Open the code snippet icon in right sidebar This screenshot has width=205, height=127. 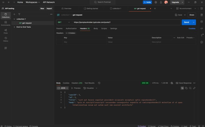202,29
